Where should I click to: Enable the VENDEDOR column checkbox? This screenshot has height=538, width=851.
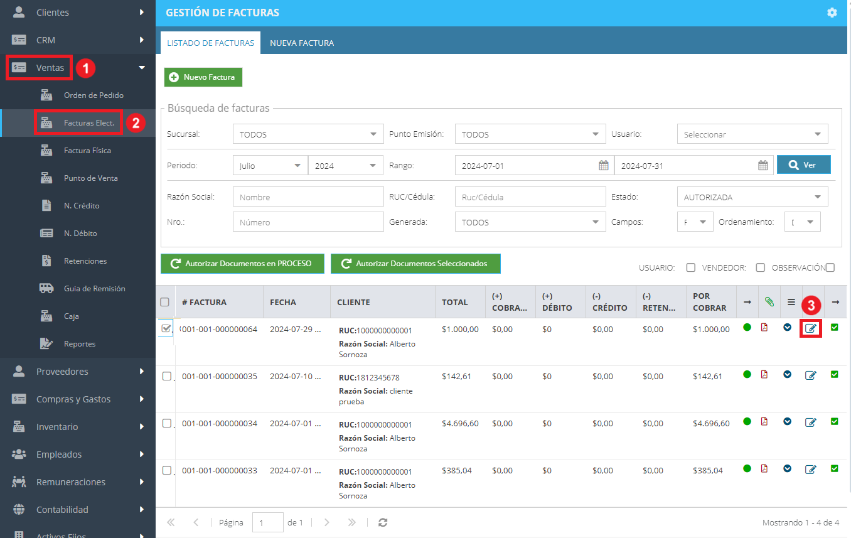[x=760, y=267]
